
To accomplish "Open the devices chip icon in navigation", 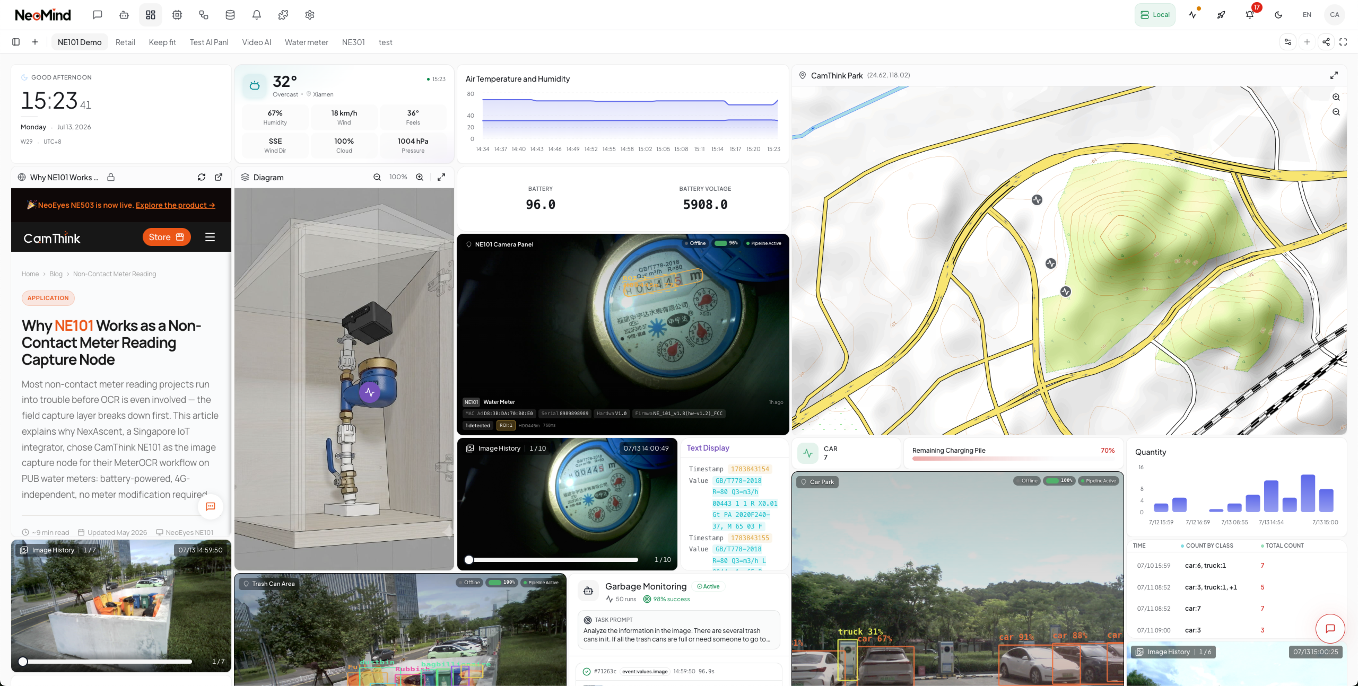I will (x=177, y=15).
